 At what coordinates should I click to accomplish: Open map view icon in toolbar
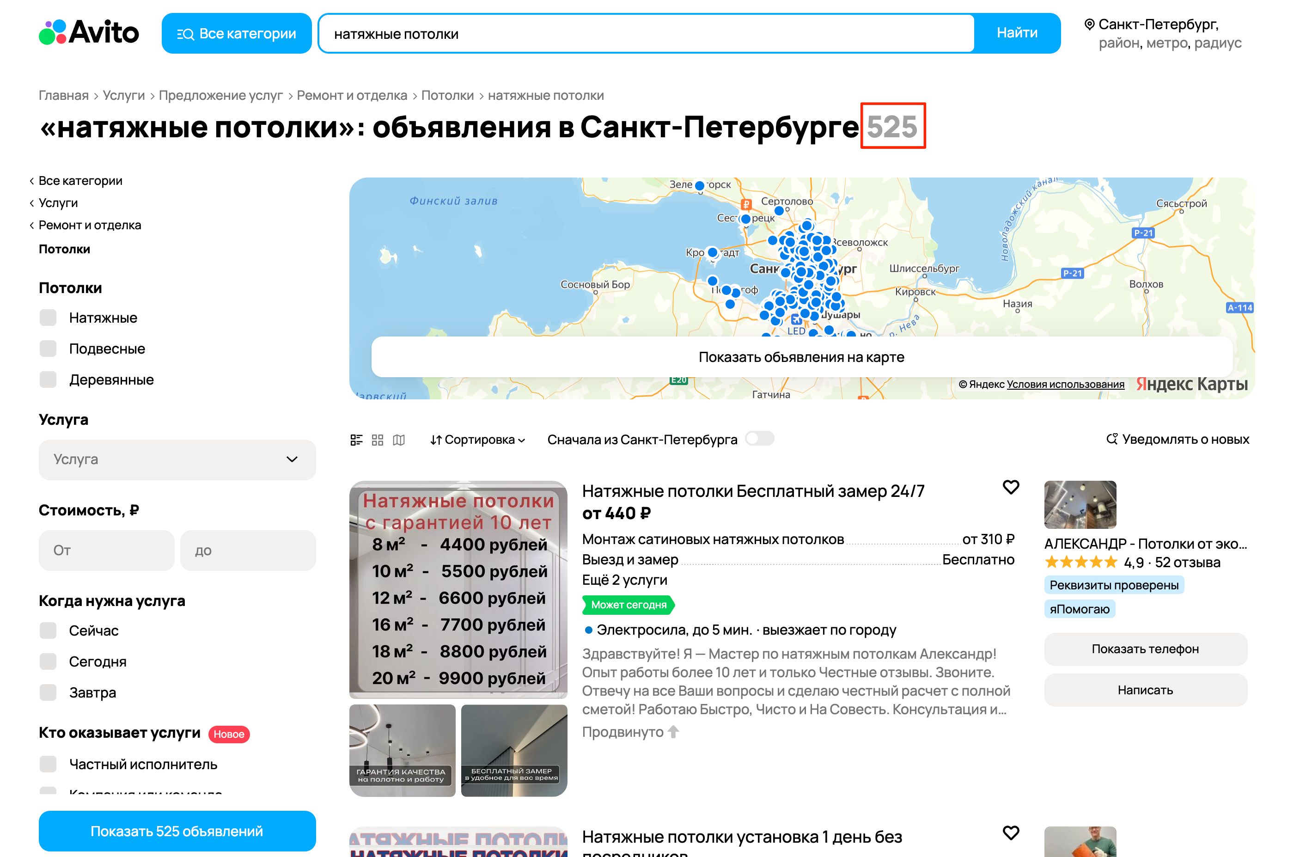coord(398,440)
